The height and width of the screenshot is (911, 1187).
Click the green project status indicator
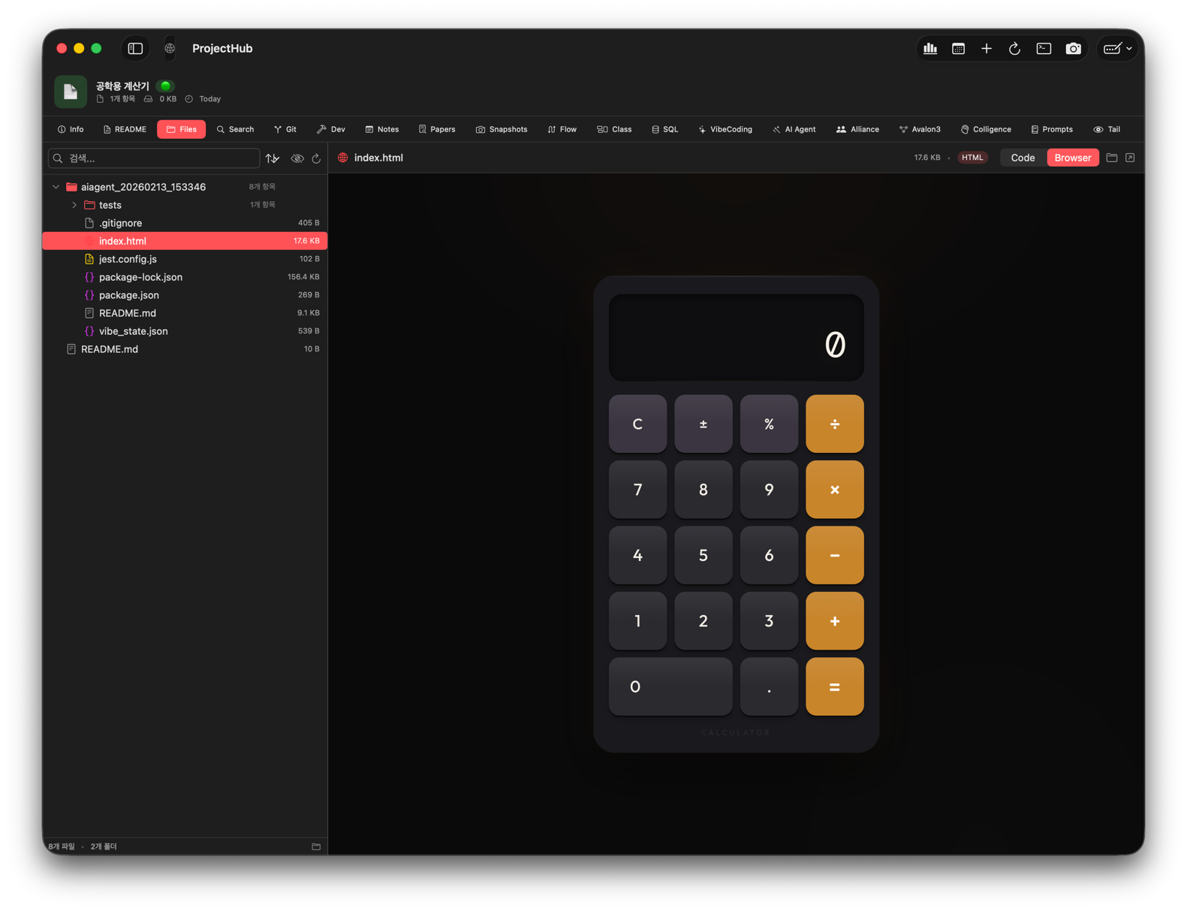pos(165,86)
